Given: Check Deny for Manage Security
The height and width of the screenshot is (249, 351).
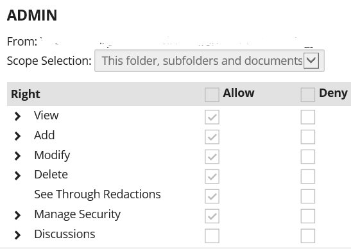Looking at the screenshot, I should 308,216.
